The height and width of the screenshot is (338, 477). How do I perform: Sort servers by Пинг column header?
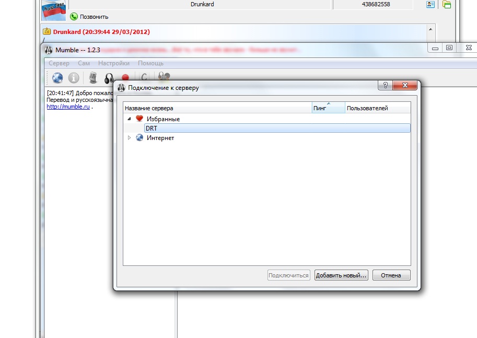pos(329,108)
